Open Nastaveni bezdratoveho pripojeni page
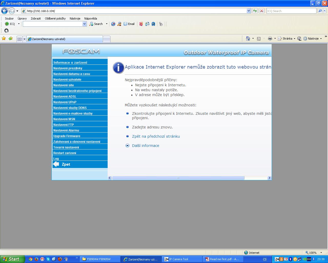 [80, 91]
